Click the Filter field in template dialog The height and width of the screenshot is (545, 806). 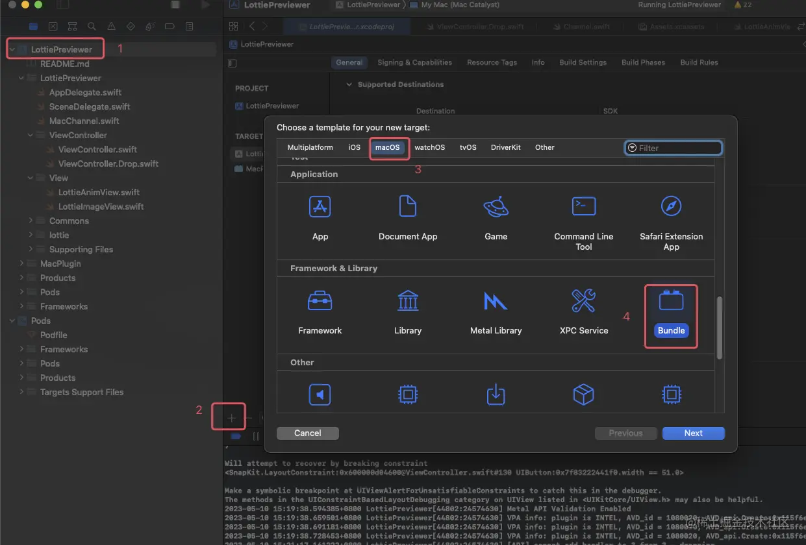point(674,148)
